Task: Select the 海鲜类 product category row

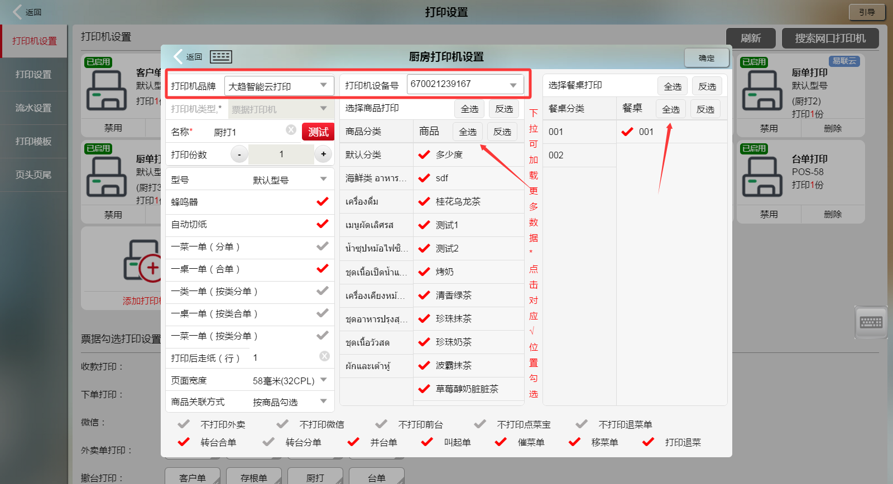Action: (376, 178)
